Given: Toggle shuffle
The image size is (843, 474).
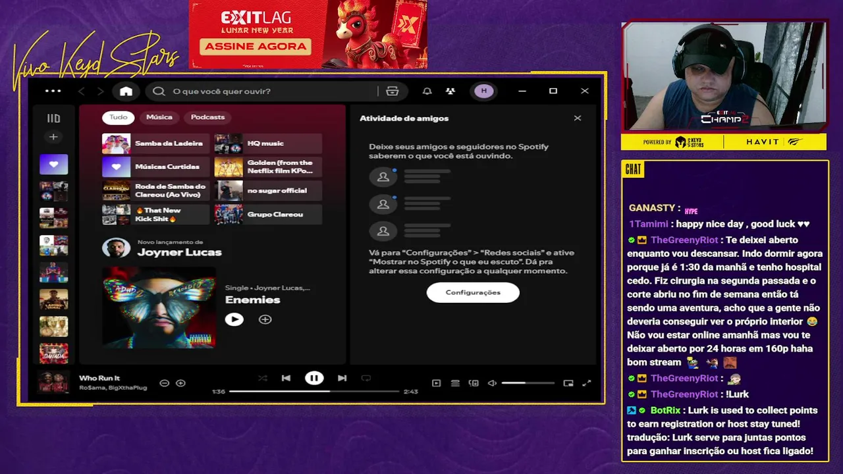Looking at the screenshot, I should 263,378.
